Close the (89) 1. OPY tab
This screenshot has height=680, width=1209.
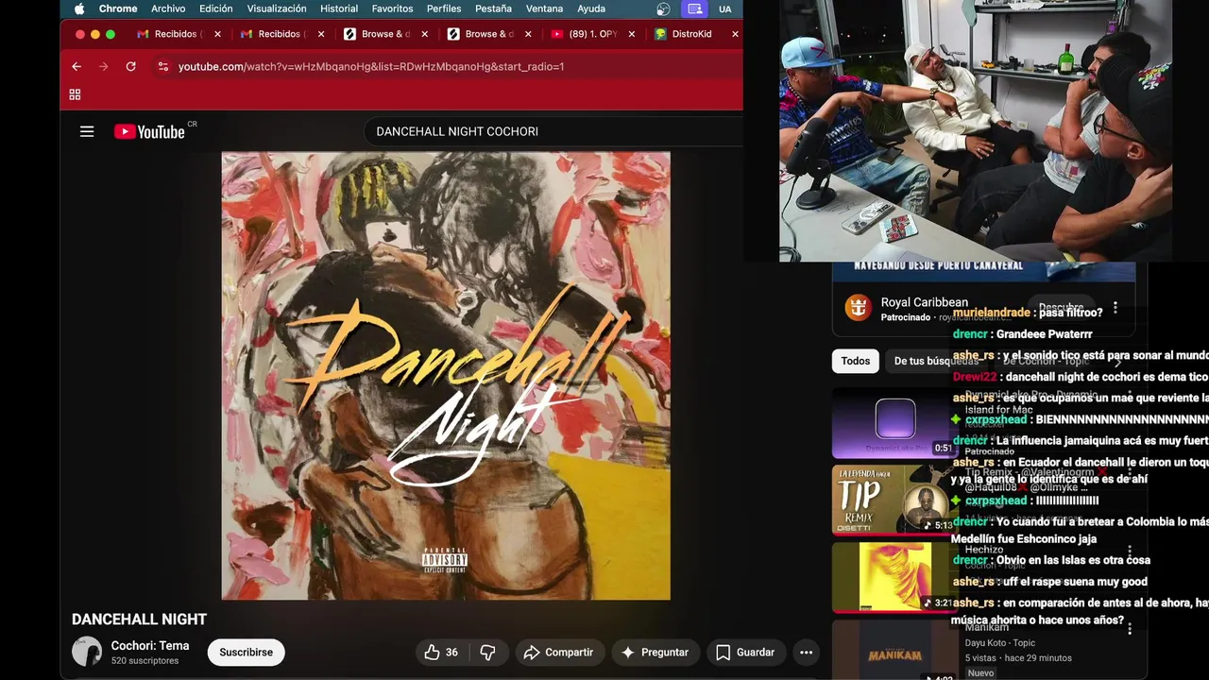click(x=631, y=34)
